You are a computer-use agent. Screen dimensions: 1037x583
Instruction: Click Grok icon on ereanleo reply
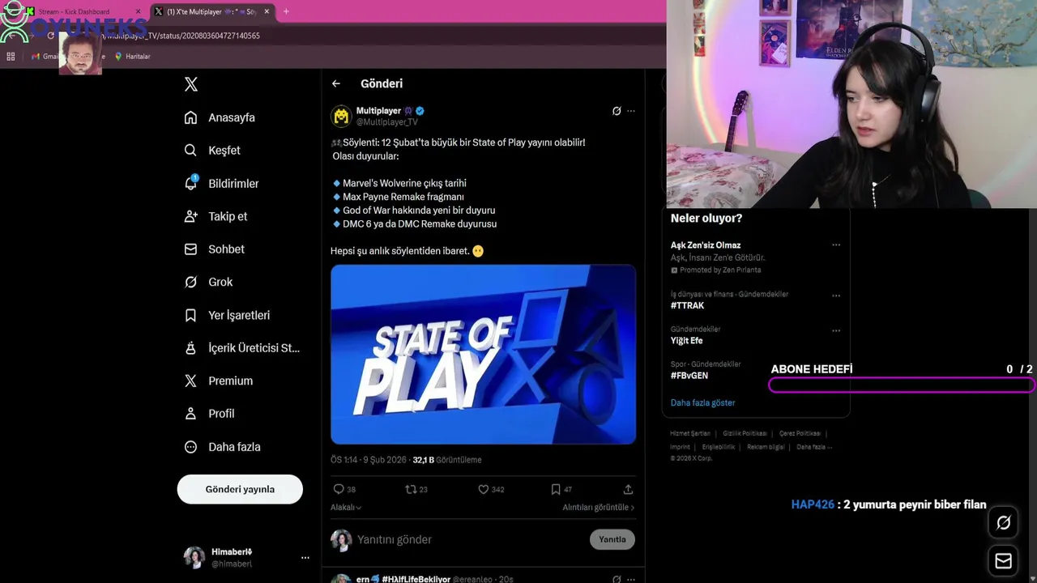[x=617, y=579]
